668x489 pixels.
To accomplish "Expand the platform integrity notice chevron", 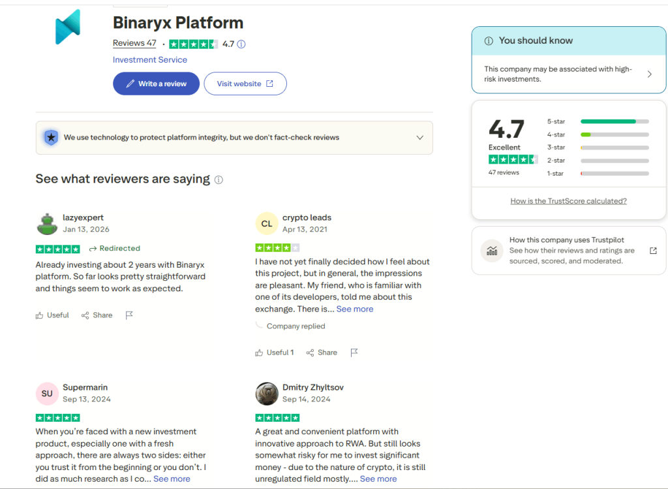I will 419,138.
